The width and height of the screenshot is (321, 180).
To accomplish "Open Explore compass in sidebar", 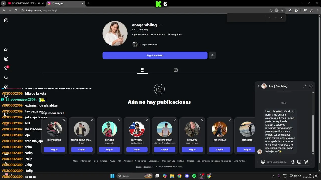I will tap(6, 87).
